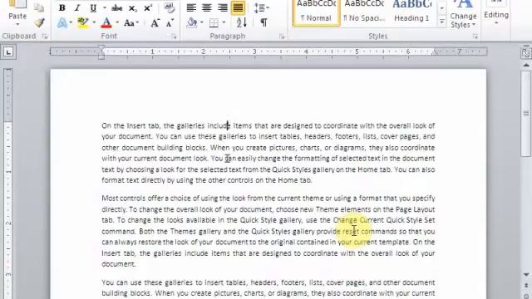Open the Font dialog launcher

174,37
